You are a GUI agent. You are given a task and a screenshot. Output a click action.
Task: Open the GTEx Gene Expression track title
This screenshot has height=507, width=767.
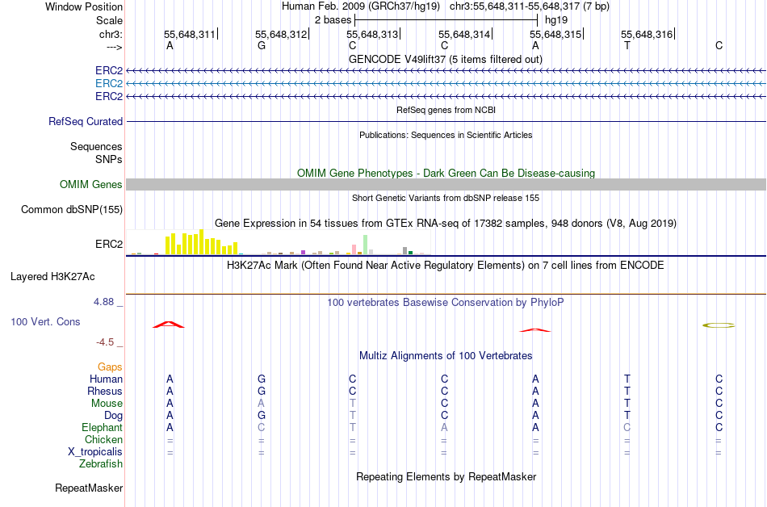click(x=446, y=223)
